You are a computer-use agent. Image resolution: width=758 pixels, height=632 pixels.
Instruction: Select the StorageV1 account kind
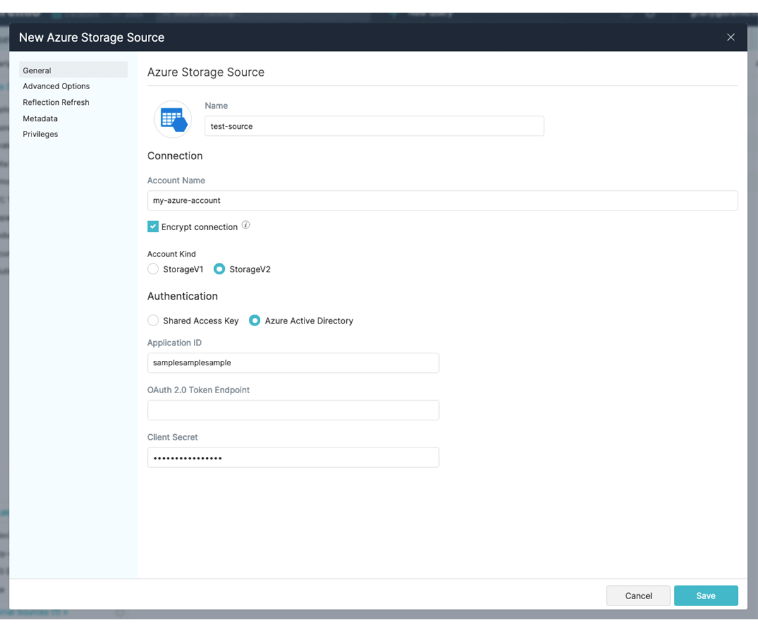click(153, 269)
